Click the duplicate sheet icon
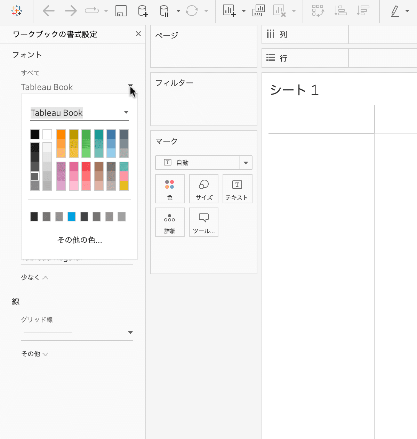 click(x=258, y=11)
